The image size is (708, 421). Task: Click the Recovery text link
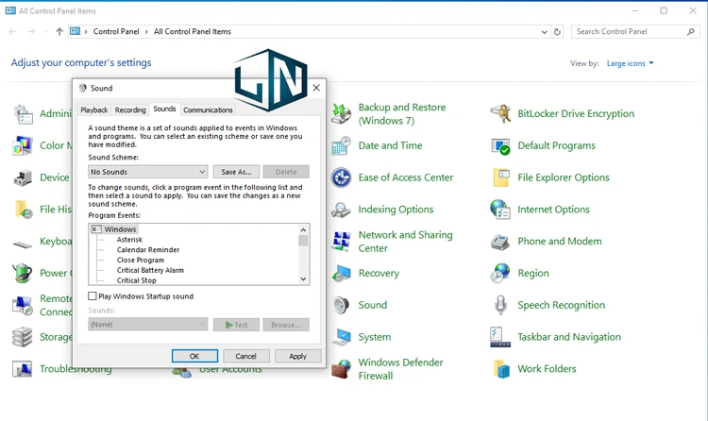pos(379,274)
